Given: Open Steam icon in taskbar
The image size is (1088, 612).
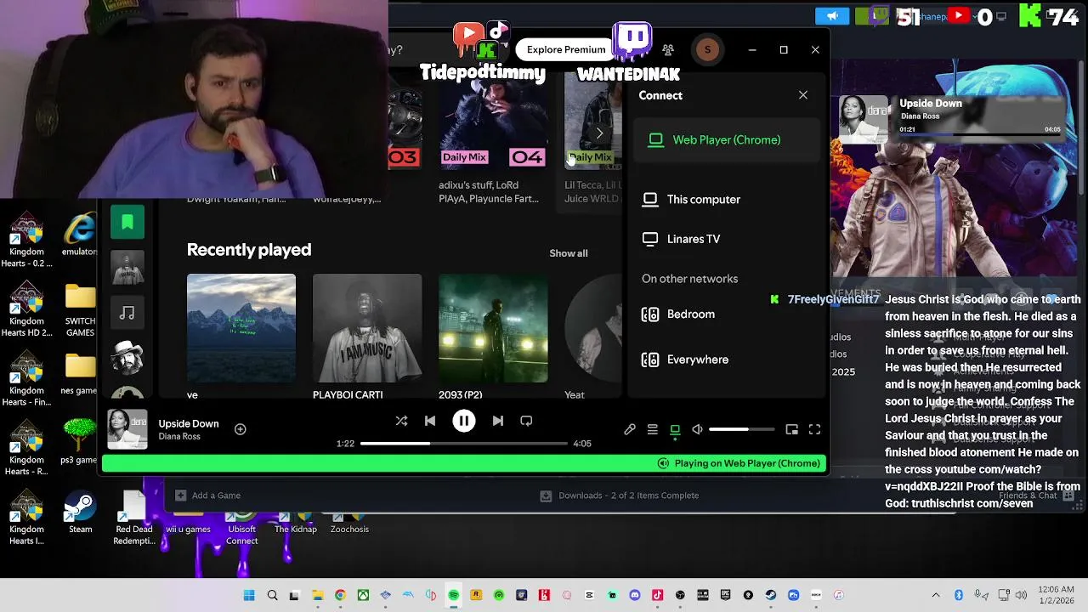Looking at the screenshot, I should pyautogui.click(x=771, y=595).
